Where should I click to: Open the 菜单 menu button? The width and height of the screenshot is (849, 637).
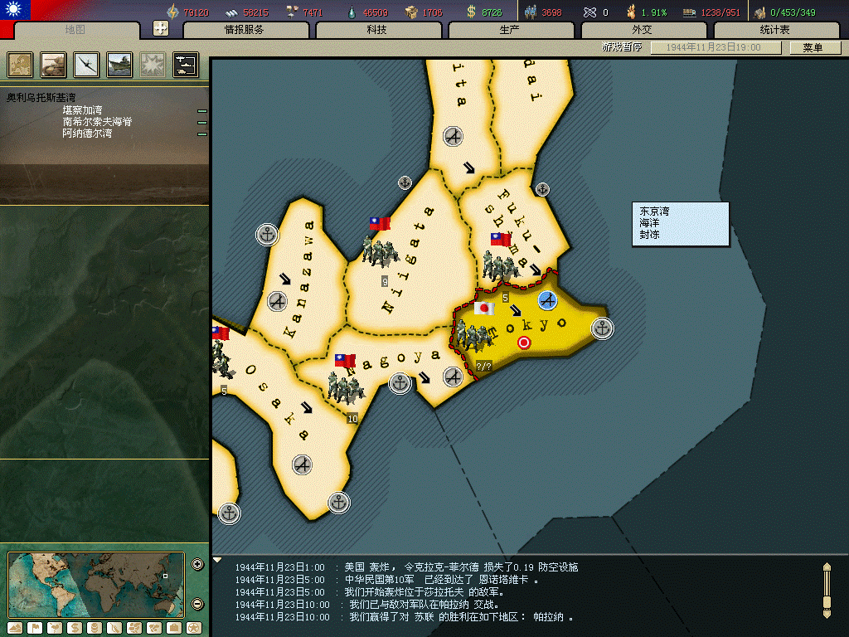click(x=814, y=47)
